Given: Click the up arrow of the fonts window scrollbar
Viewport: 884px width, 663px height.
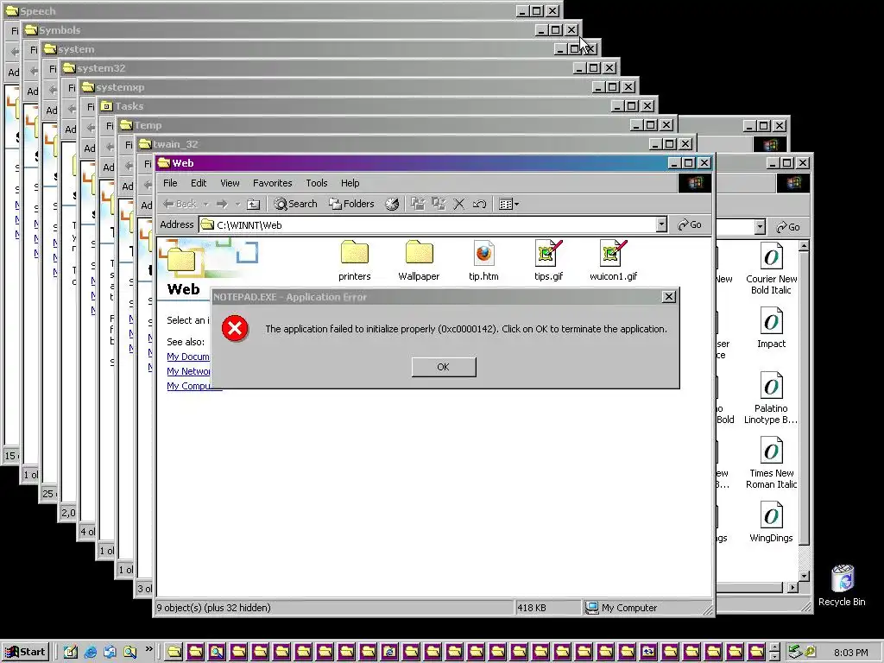Looking at the screenshot, I should [805, 246].
